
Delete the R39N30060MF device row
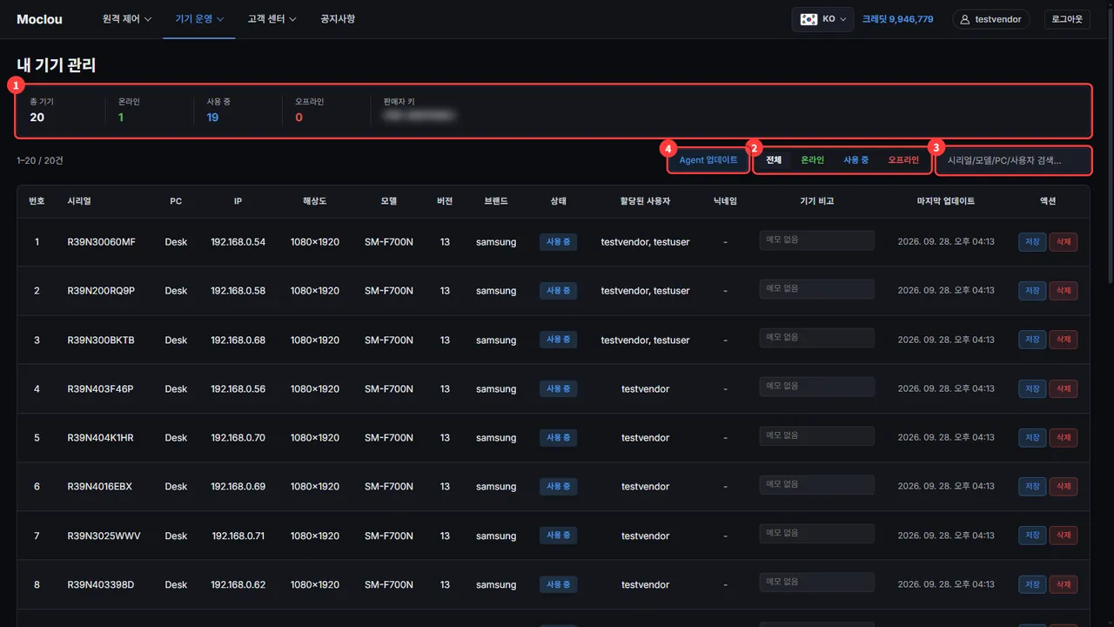pyautogui.click(x=1063, y=242)
